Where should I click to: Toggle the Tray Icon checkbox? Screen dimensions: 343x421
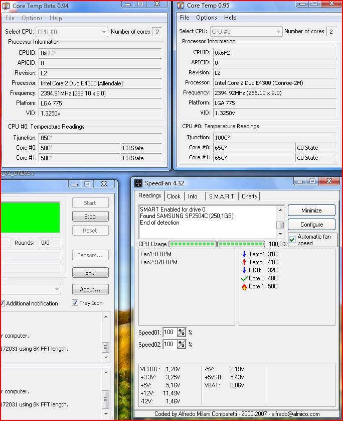click(x=75, y=302)
